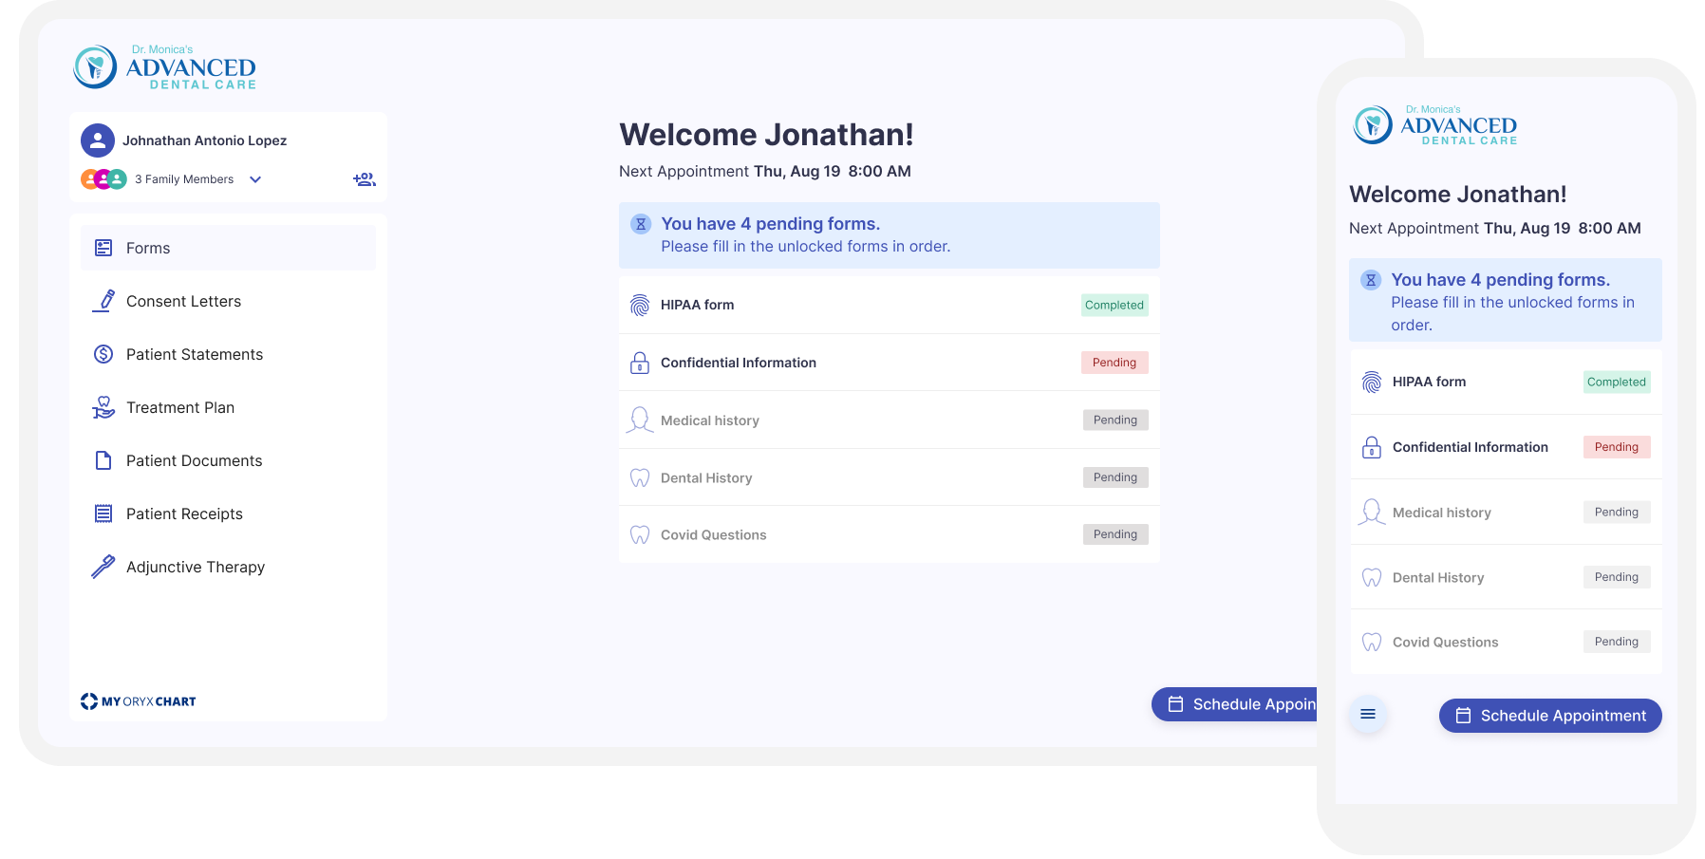This screenshot has height=859, width=1705.
Task: Click the mobile Schedule Appointment button
Action: coord(1550,716)
